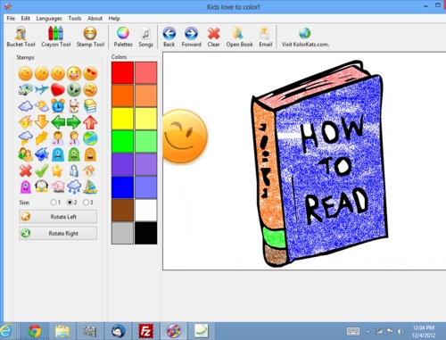446x340 pixels.
Task: Click the Back arrow toolbar button
Action: [169, 37]
